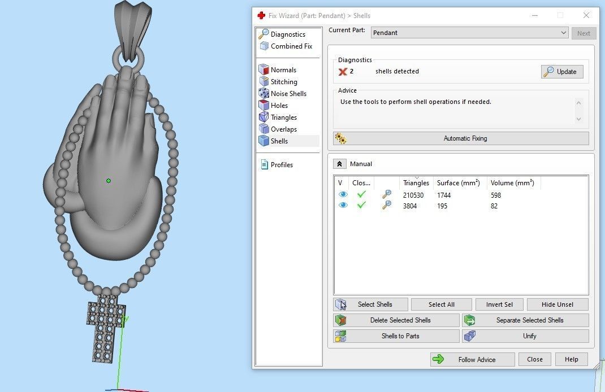
Task: Switch to the Combined Fix page
Action: [x=291, y=46]
